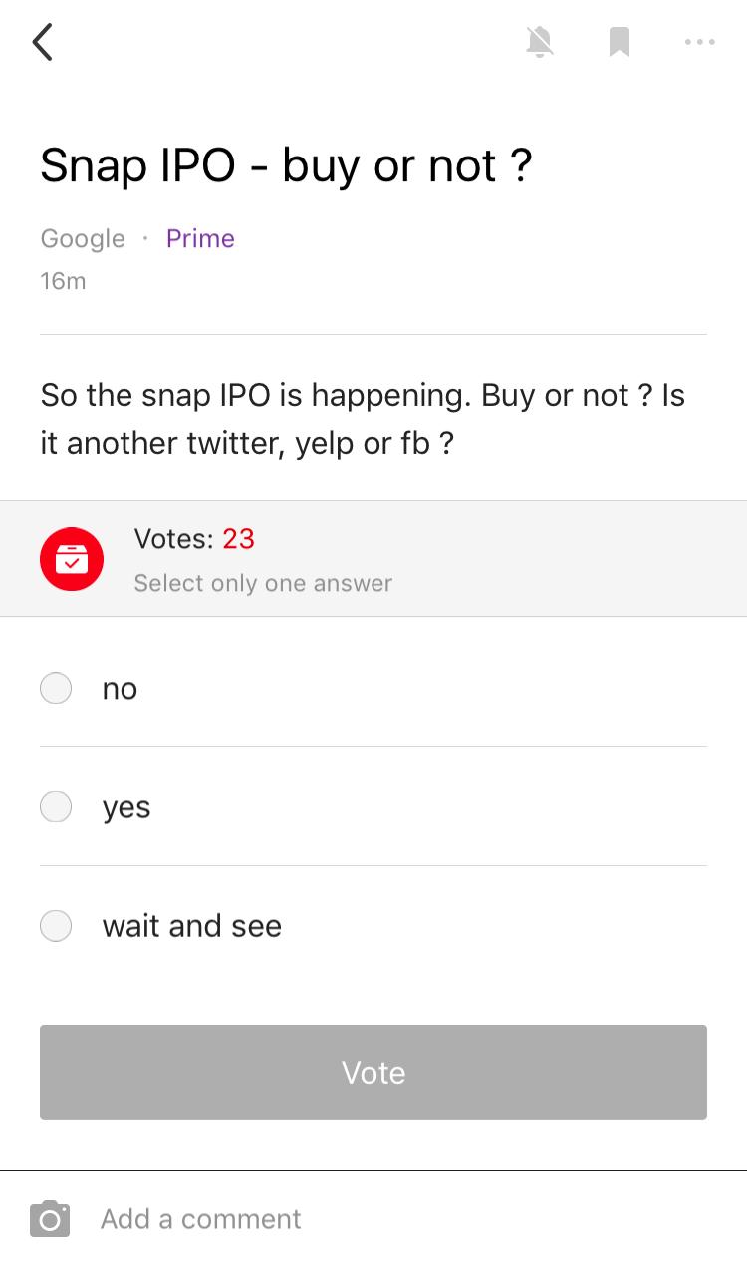The height and width of the screenshot is (1266, 747).
Task: Bookmark this Snap IPO post
Action: [x=619, y=42]
